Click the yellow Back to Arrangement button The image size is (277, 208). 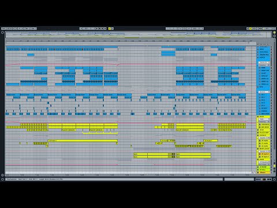pyautogui.click(x=110, y=28)
